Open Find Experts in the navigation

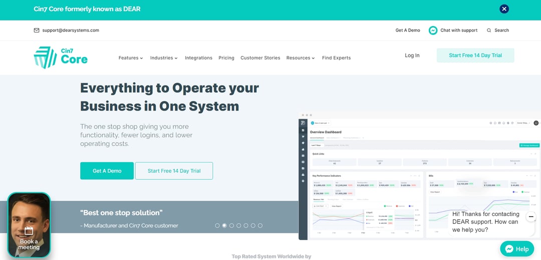click(337, 58)
